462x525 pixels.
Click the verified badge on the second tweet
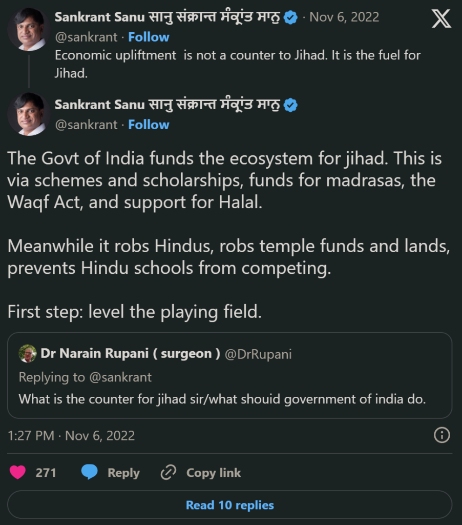point(290,105)
